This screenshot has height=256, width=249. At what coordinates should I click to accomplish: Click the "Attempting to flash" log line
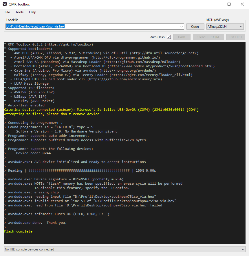52,114
